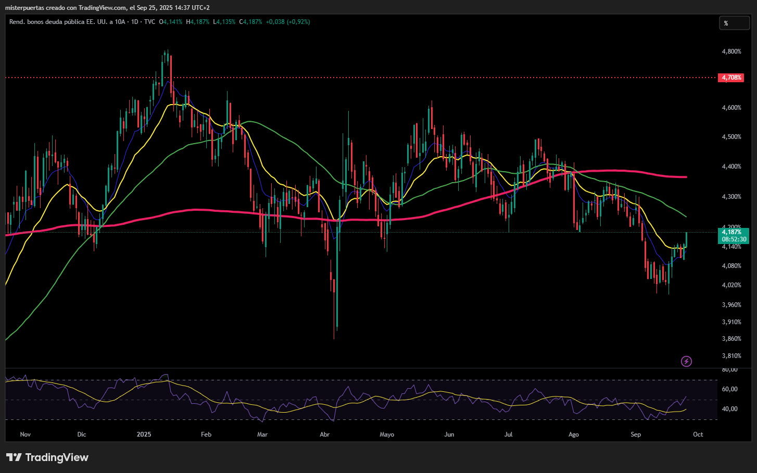Image resolution: width=757 pixels, height=473 pixels.
Task: Click the low value L4,135%
Action: point(224,22)
